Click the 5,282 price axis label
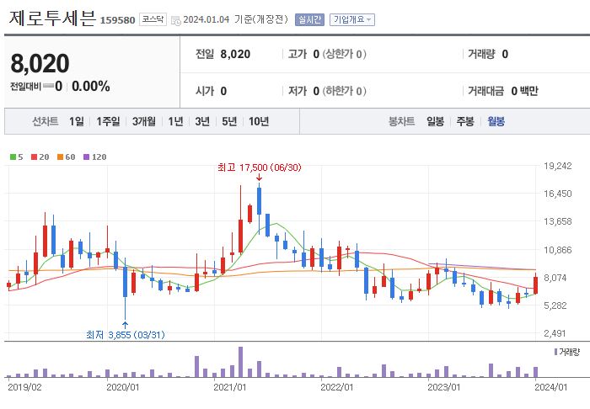 (x=555, y=305)
